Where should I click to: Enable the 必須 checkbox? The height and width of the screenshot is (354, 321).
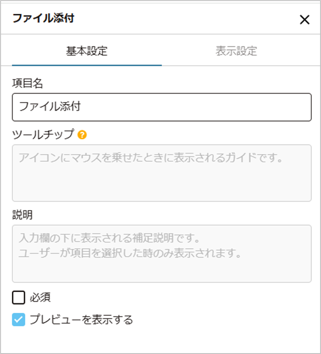(18, 298)
